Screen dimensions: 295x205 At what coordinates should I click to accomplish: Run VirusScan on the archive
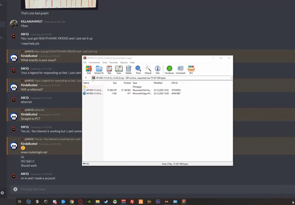point(169,70)
